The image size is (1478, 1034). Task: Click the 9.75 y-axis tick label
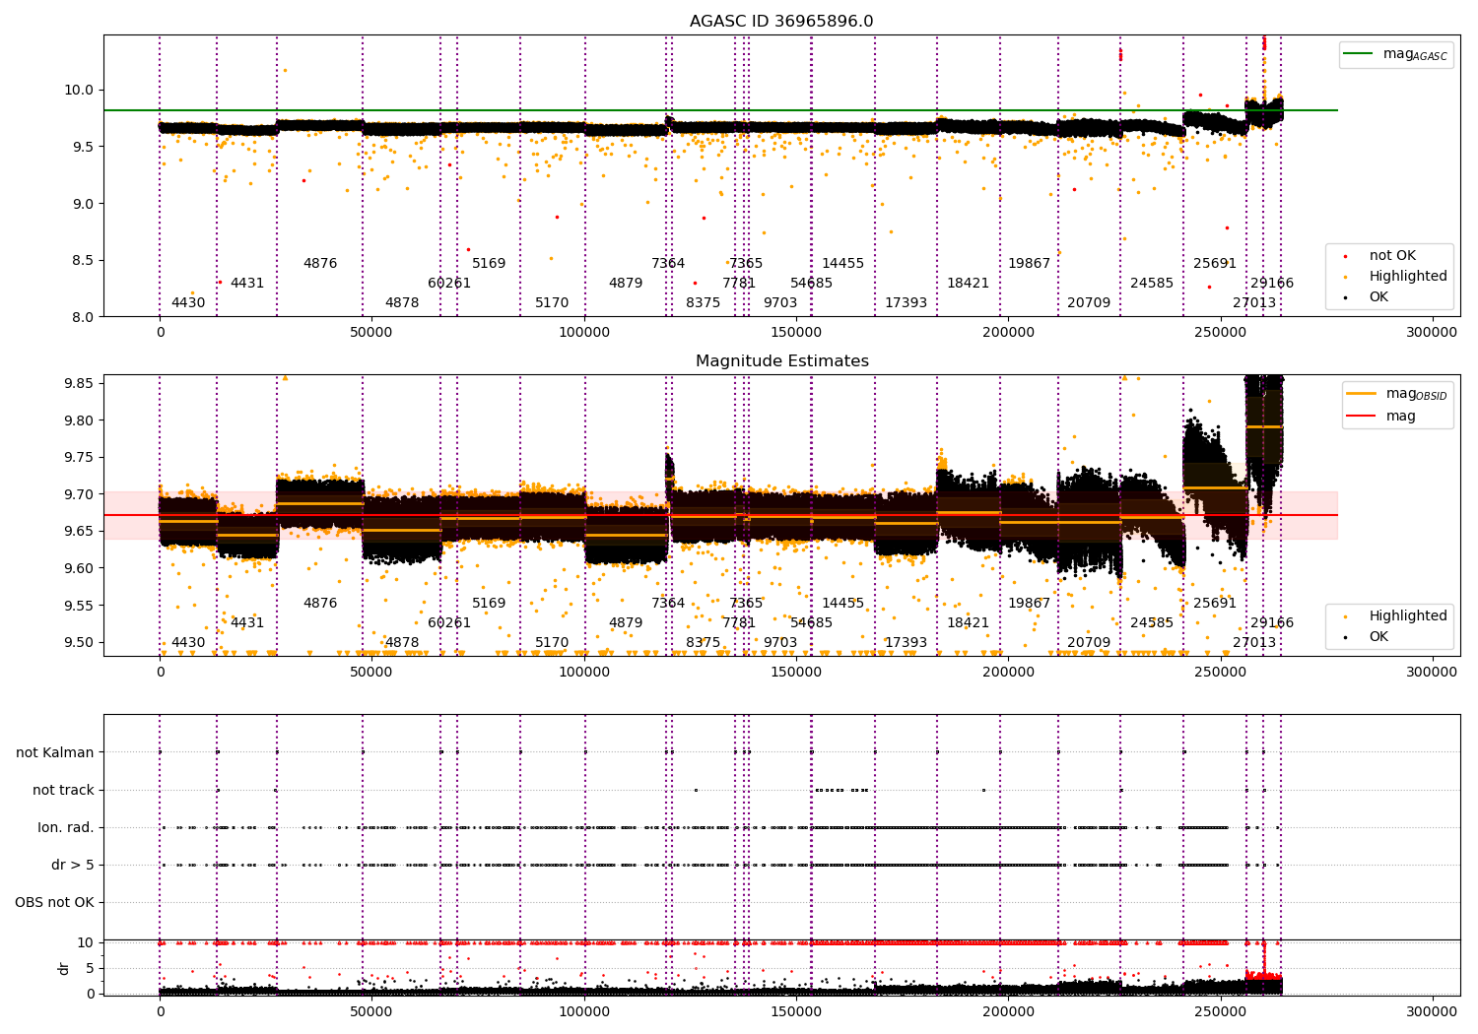79,458
